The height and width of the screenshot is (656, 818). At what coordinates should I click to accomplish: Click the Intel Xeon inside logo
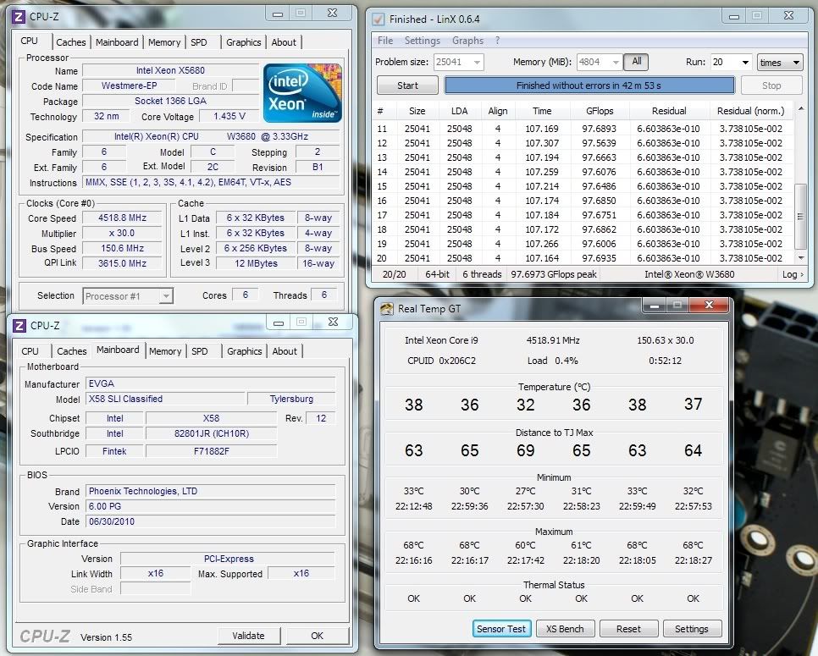click(302, 93)
